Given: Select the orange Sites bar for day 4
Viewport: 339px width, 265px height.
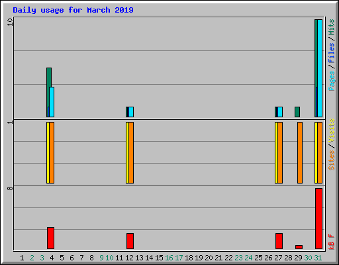Looking at the screenshot, I should coord(52,152).
